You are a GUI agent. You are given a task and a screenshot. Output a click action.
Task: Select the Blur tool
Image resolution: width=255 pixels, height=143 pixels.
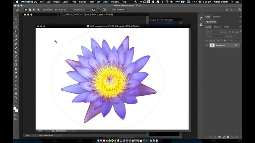pyautogui.click(x=16, y=69)
